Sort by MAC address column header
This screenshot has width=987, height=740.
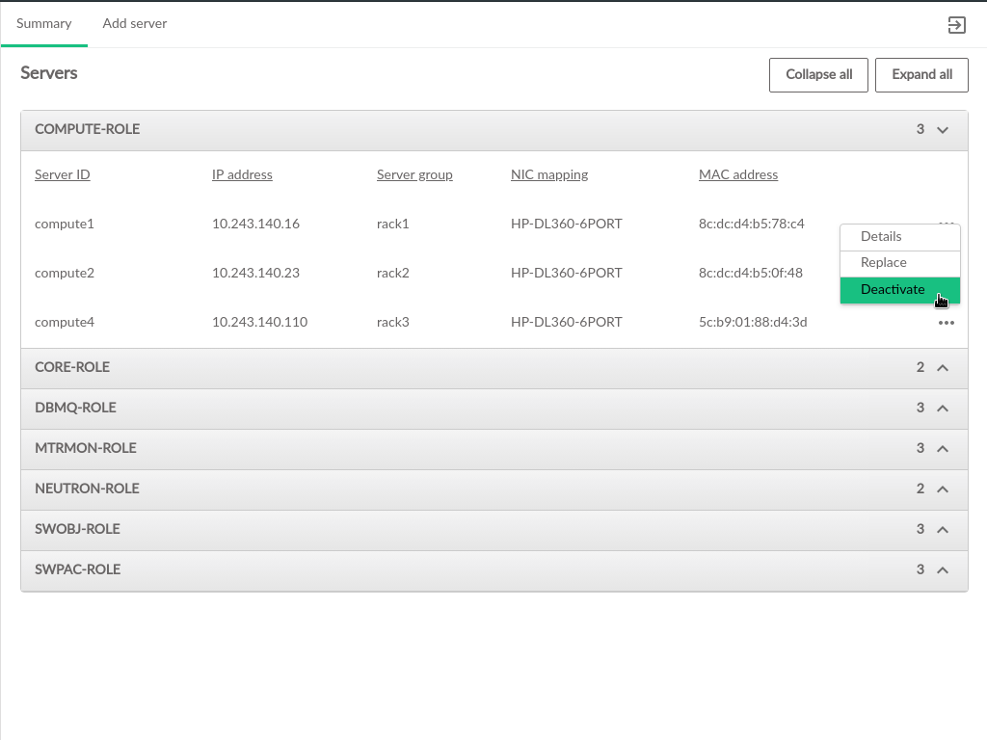click(737, 175)
